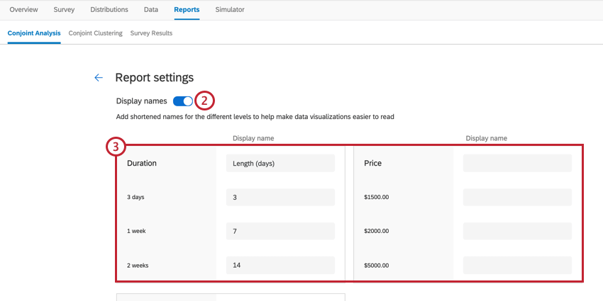
Task: Select the Conjoint Analysis sub-tab
Action: (34, 33)
